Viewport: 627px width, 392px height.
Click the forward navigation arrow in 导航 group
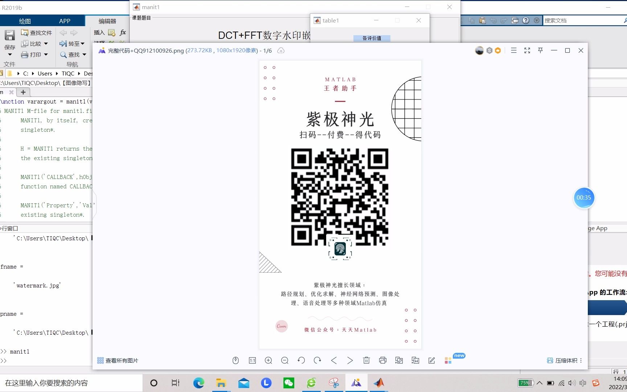[74, 33]
